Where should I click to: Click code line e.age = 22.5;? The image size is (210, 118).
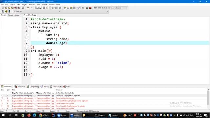point(51,67)
